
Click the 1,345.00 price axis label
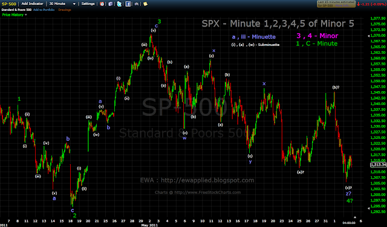378,92
